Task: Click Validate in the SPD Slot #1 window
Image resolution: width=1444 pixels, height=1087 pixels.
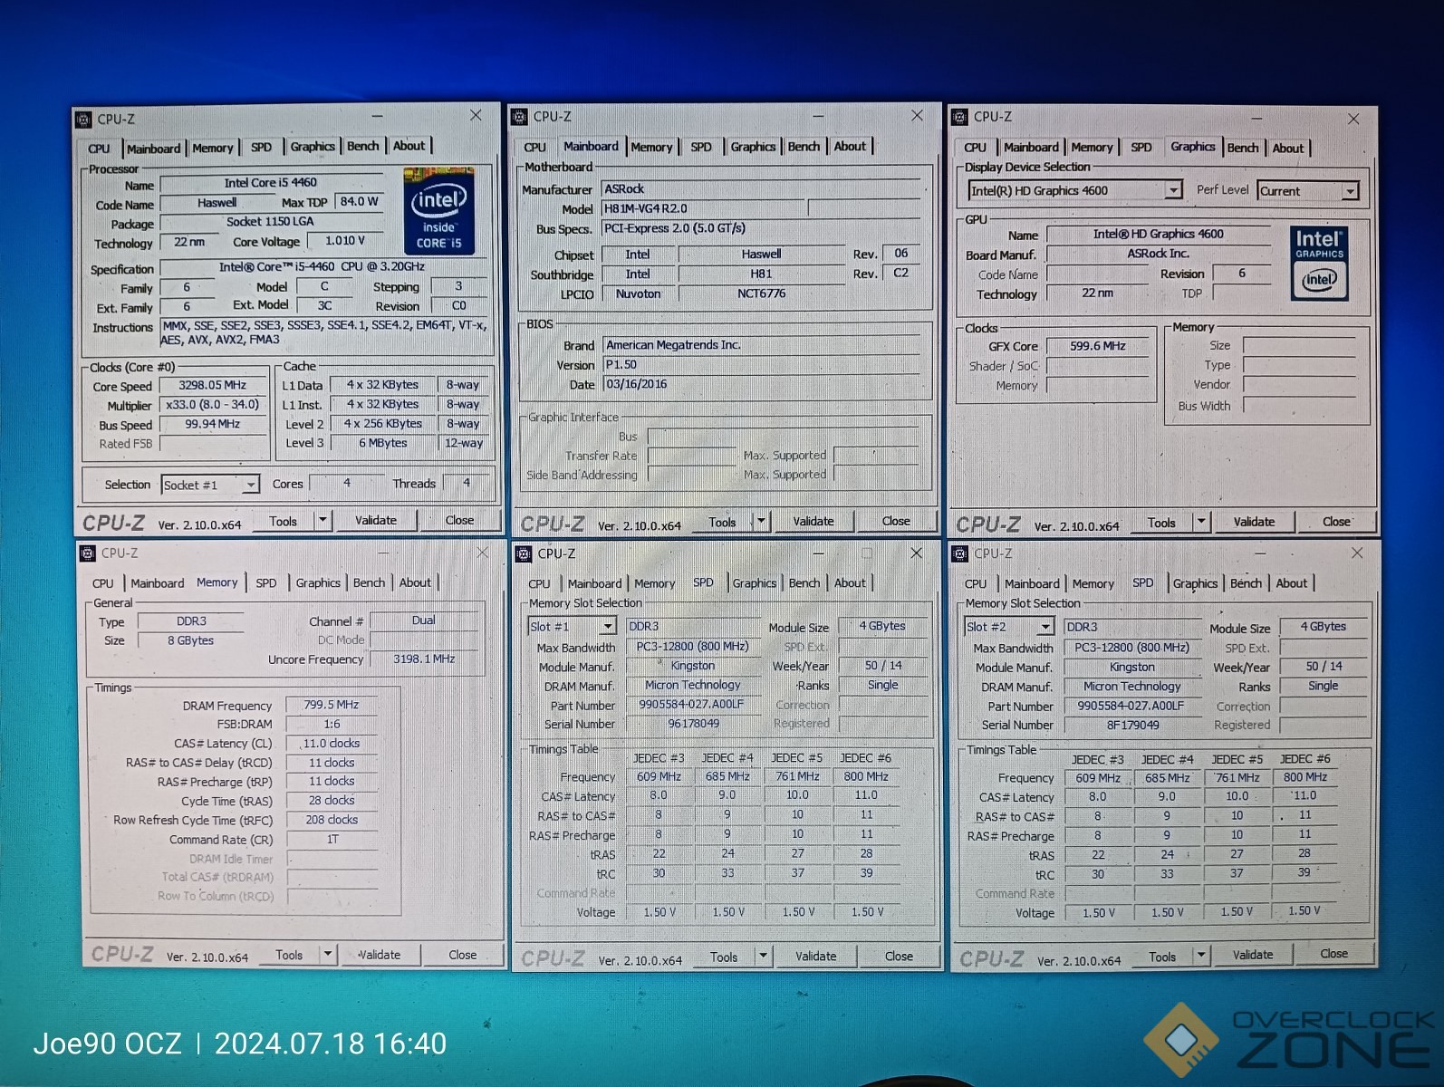Action: coord(815,956)
